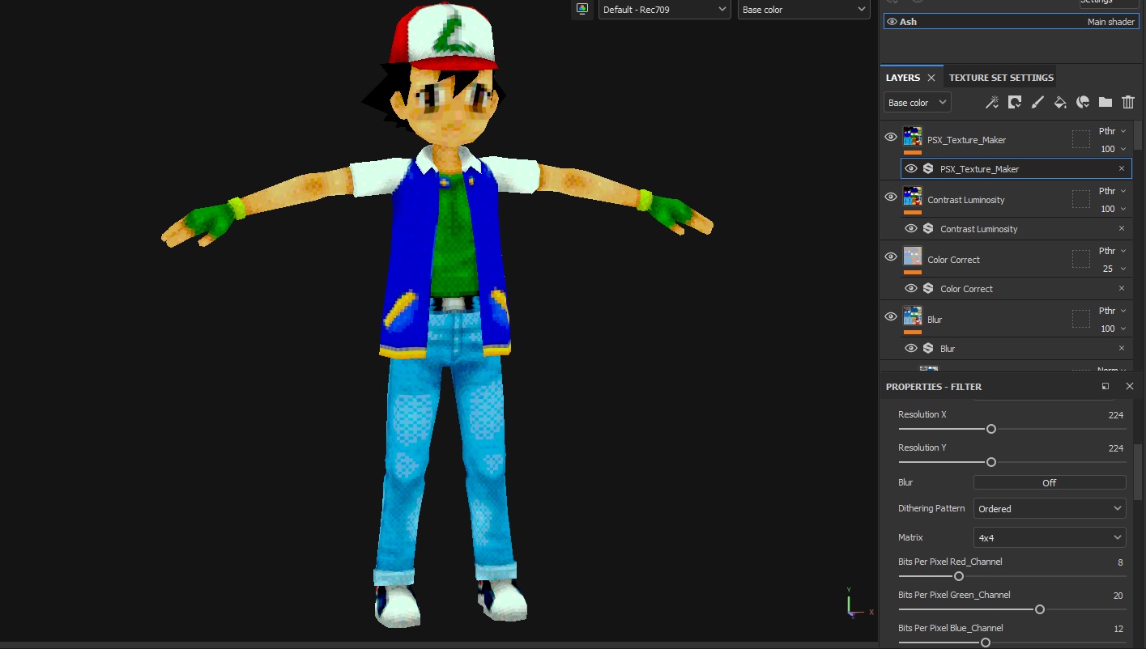
Task: Click the Blur Off button
Action: 1049,482
